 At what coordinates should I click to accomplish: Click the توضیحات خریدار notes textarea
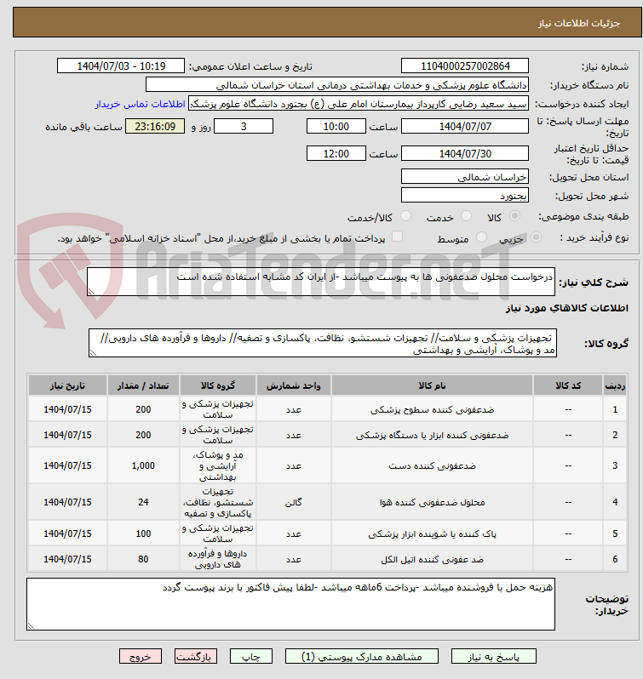coord(290,604)
